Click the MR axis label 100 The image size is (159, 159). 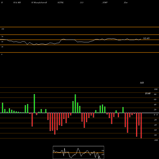[x=156, y=89]
